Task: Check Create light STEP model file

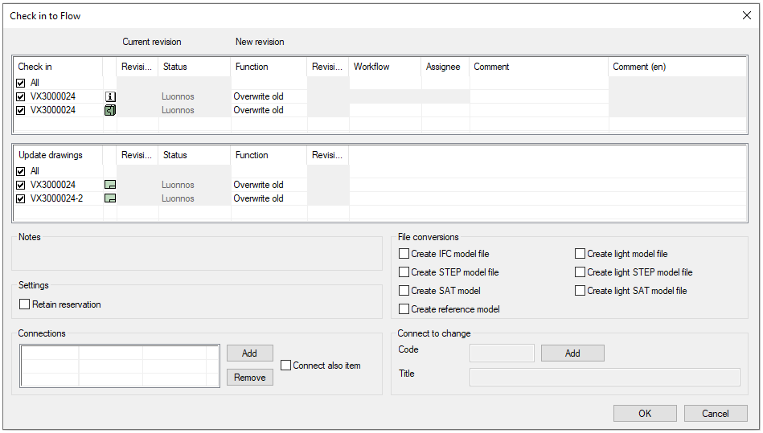Action: point(580,272)
